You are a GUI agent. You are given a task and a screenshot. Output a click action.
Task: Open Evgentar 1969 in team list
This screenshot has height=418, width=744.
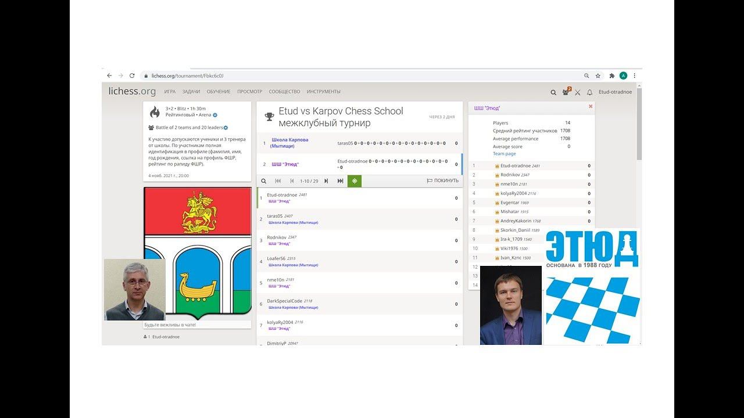tap(531, 203)
